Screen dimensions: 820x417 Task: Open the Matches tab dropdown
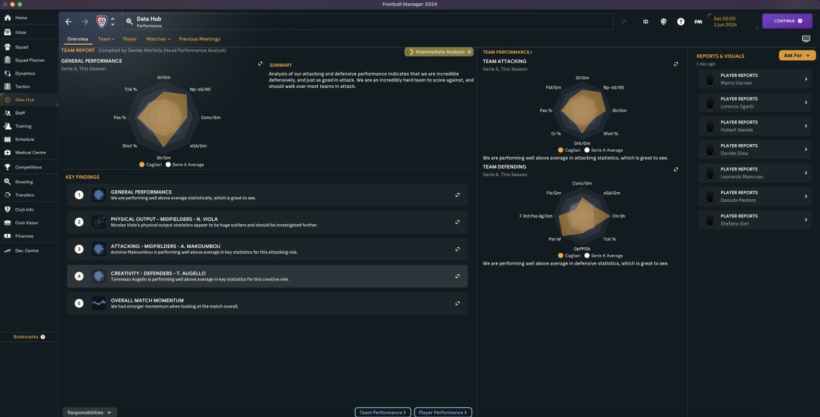[x=159, y=39]
